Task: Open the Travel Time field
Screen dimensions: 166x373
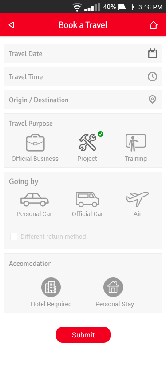Action: point(83,76)
